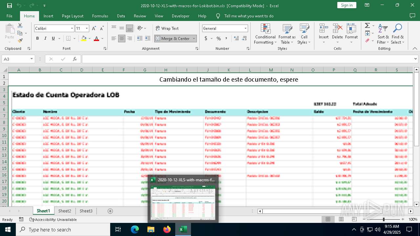
Task: Set Bottom Align for cell text
Action: (x=130, y=28)
